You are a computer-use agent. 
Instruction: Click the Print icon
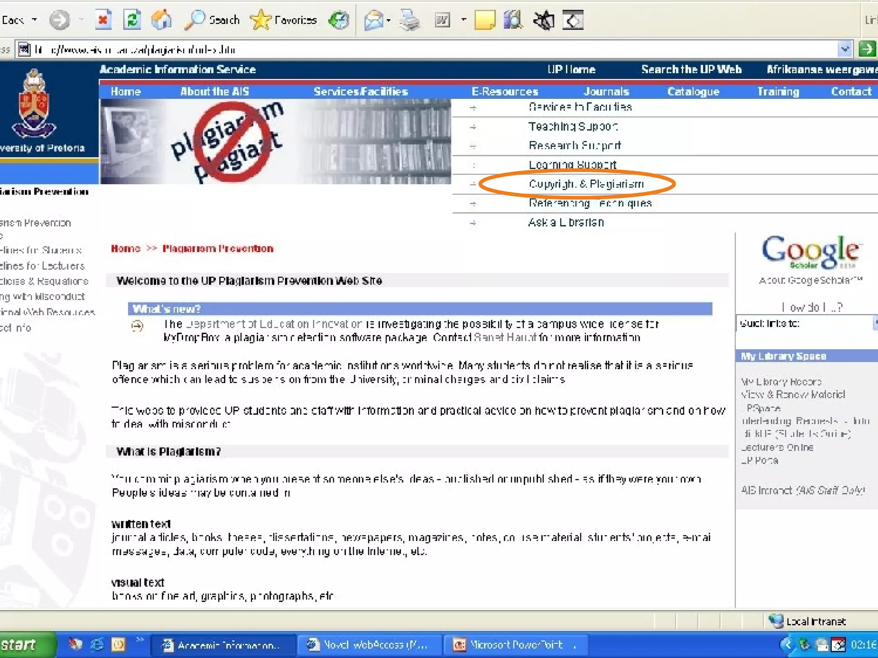tap(409, 20)
